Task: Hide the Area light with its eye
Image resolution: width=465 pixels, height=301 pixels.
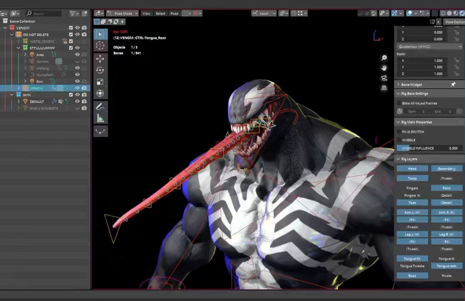Action: (77, 55)
